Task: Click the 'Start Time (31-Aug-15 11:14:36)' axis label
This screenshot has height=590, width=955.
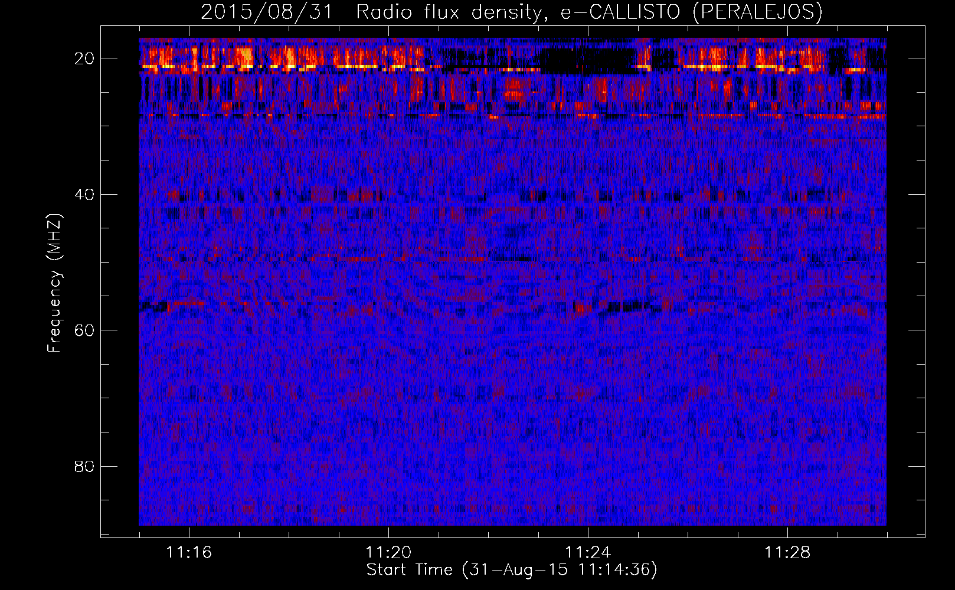Action: (512, 570)
